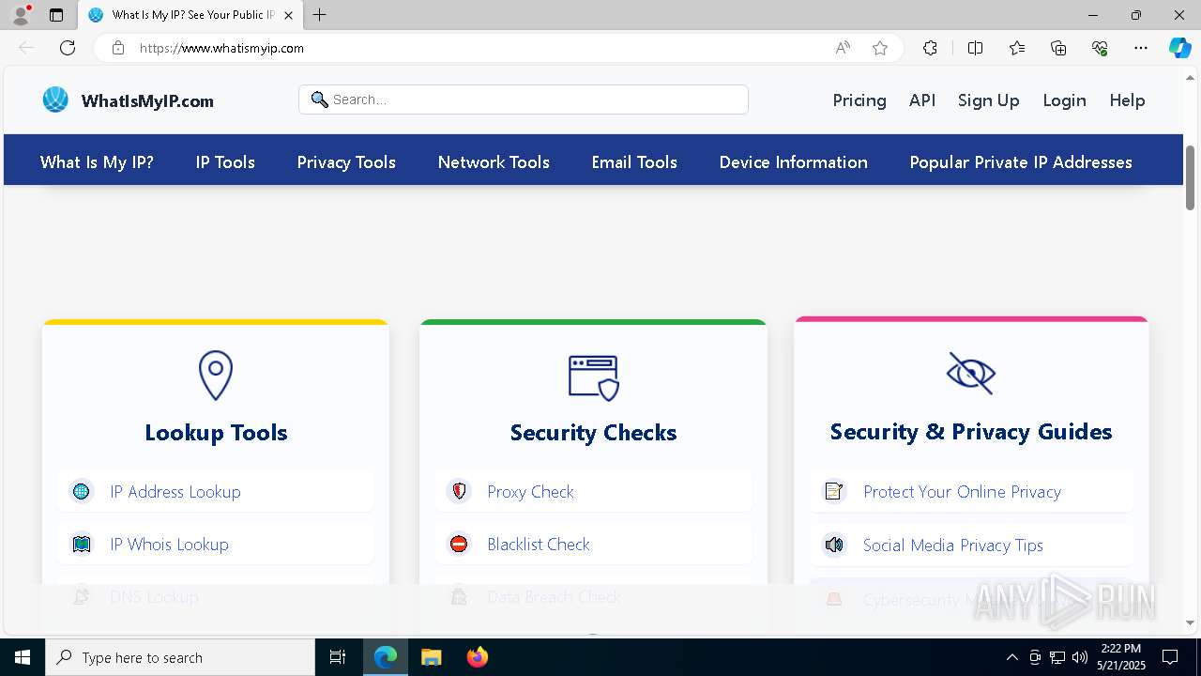Viewport: 1201px width, 676px height.
Task: Open Task View on the taskbar
Action: [338, 657]
